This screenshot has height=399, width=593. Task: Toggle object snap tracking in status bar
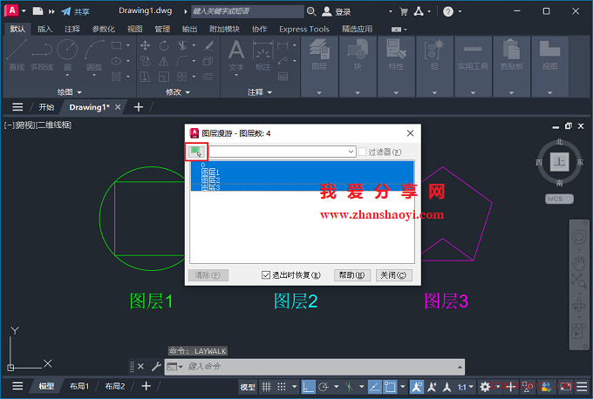pos(374,387)
